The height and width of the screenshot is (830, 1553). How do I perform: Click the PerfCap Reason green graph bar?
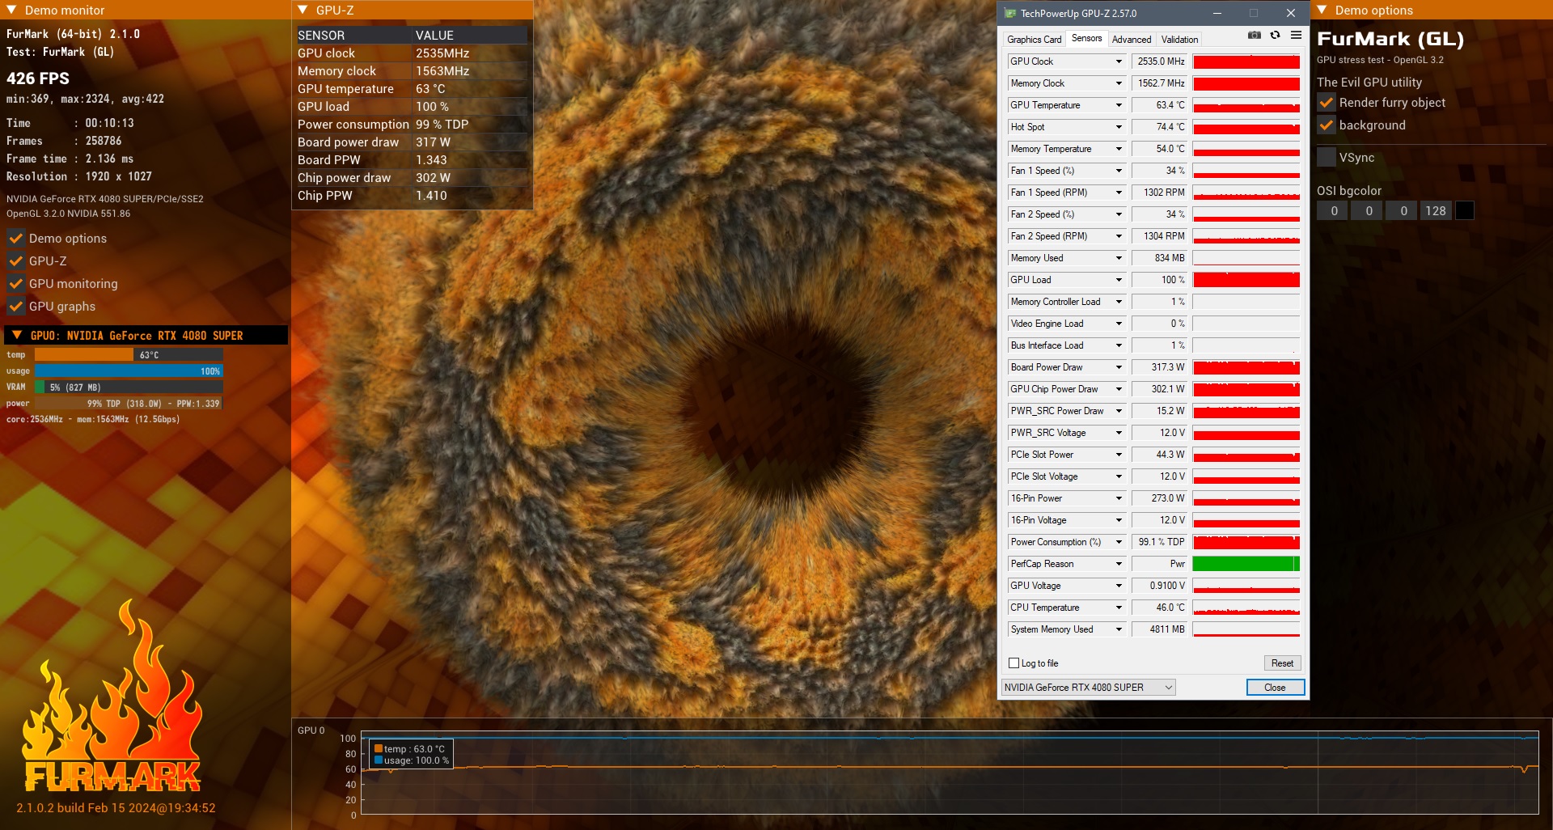pos(1246,564)
